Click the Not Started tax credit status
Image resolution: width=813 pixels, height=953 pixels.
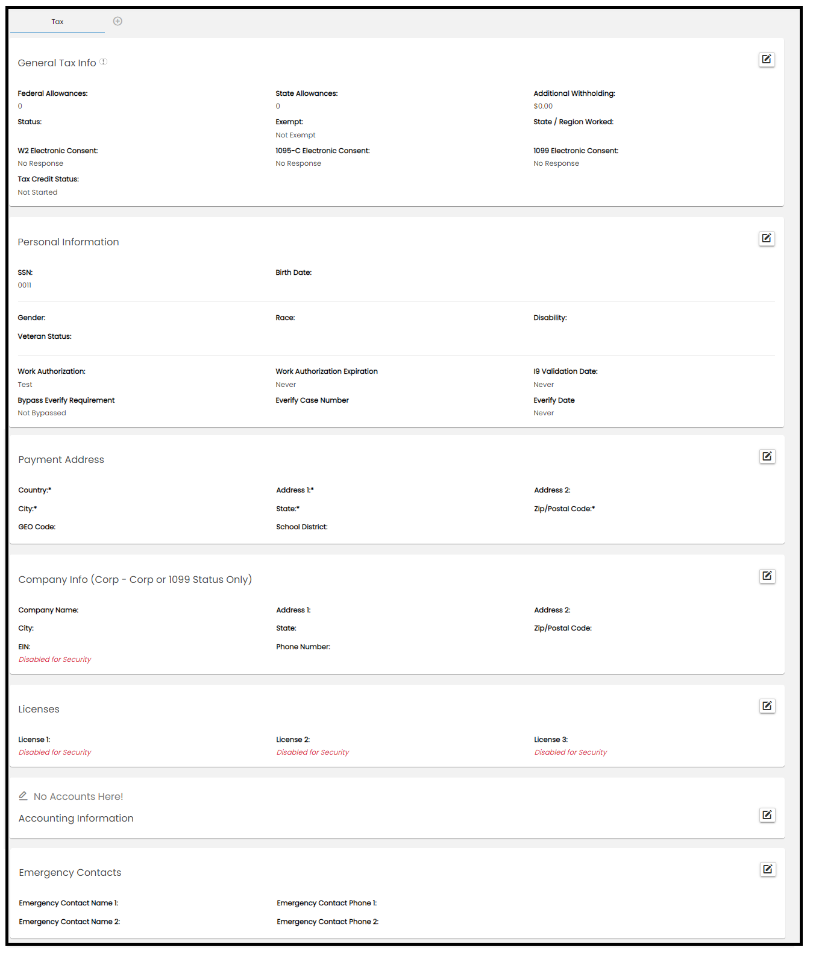[x=37, y=192]
